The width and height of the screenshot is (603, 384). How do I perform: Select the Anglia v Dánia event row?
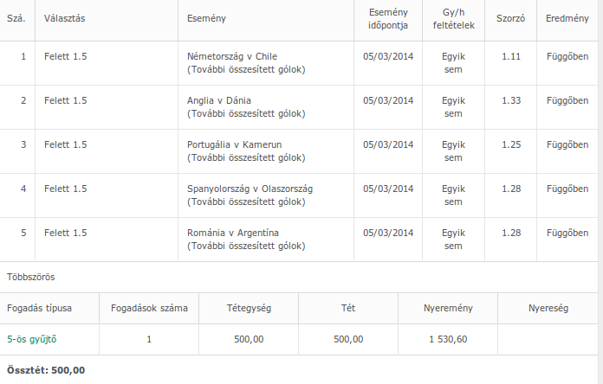[218, 100]
